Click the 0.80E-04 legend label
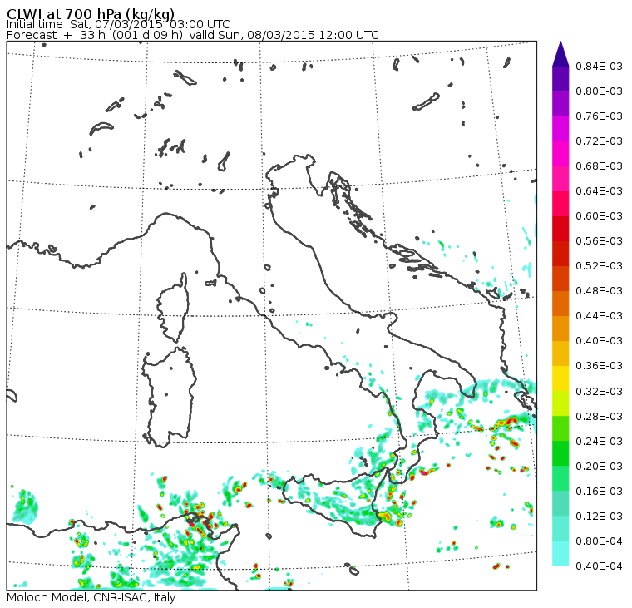This screenshot has width=632, height=608. (x=599, y=541)
